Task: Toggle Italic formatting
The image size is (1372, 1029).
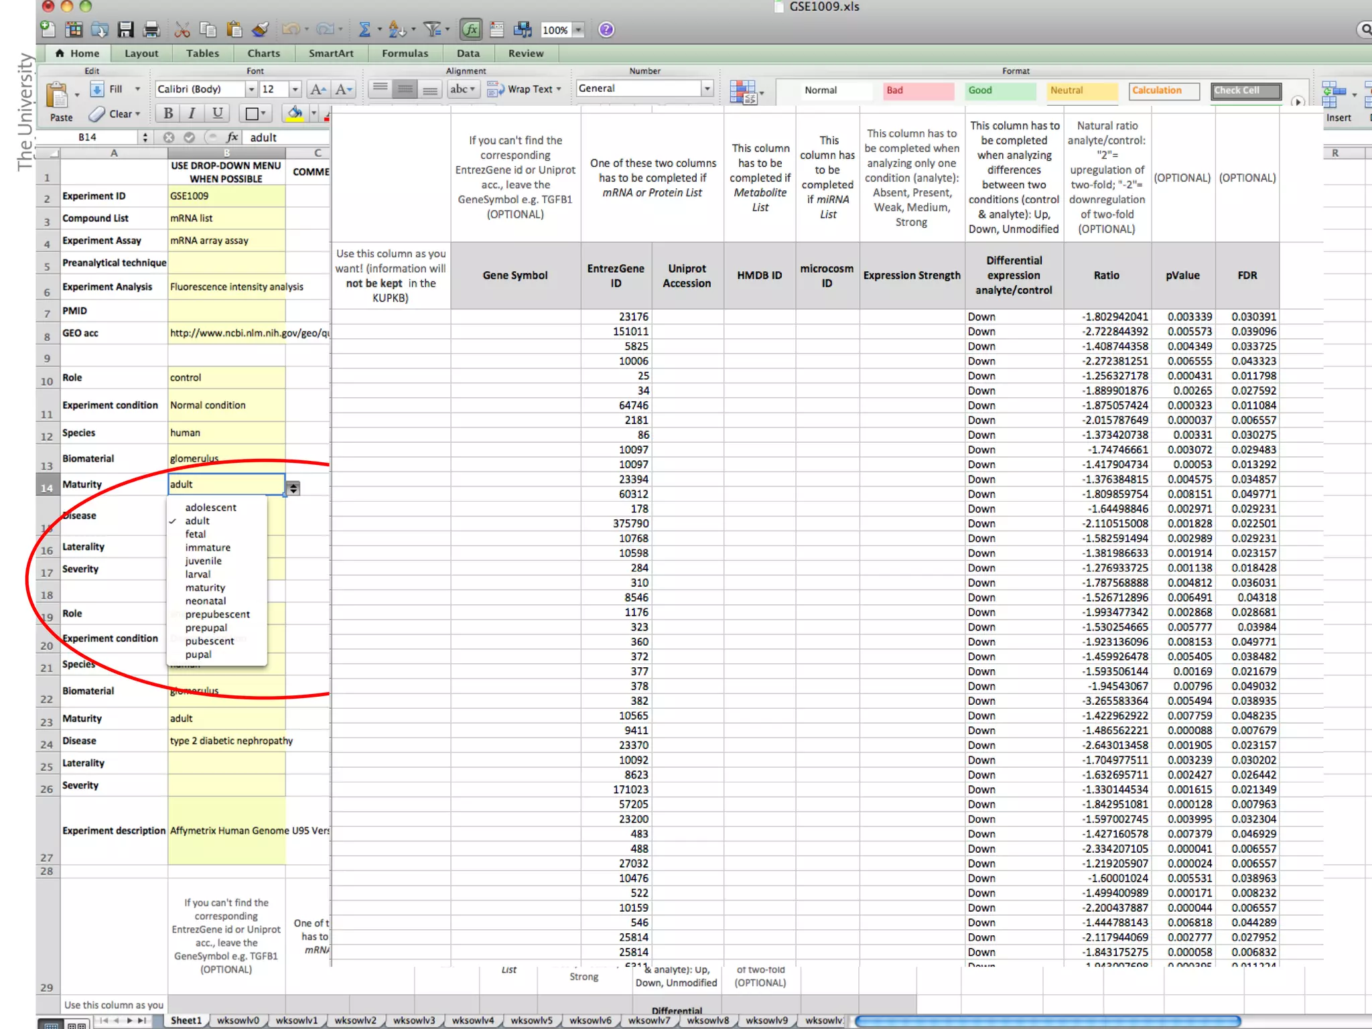Action: (x=192, y=113)
